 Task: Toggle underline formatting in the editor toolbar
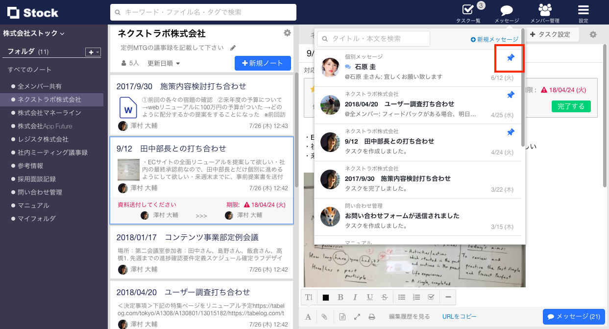(x=370, y=297)
